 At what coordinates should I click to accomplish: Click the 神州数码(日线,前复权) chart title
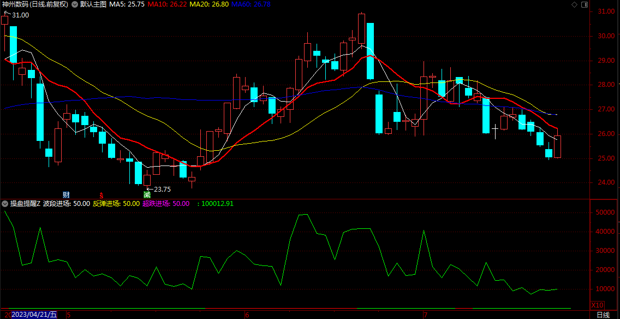click(x=35, y=5)
